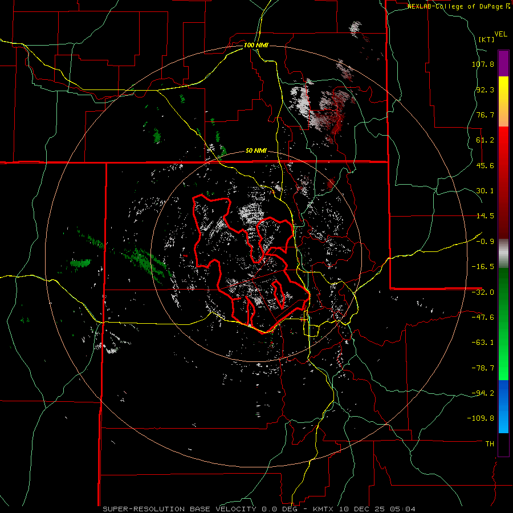Click the light blue segment of the color bar

pyautogui.click(x=503, y=406)
